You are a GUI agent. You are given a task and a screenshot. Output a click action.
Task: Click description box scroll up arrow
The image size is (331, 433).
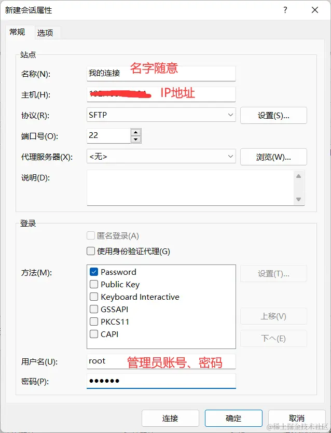tap(298, 176)
